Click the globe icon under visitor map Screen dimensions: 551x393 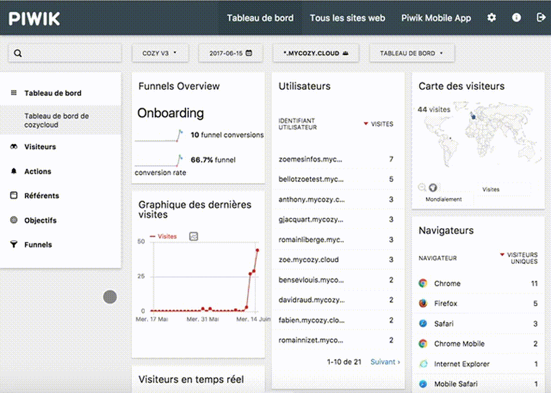[433, 188]
